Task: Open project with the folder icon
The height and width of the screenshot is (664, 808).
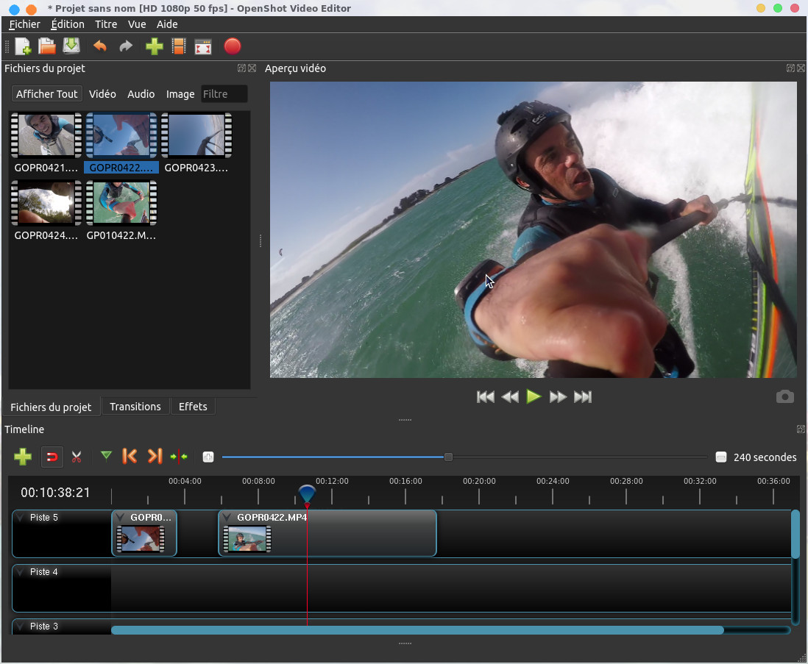Action: (x=47, y=46)
